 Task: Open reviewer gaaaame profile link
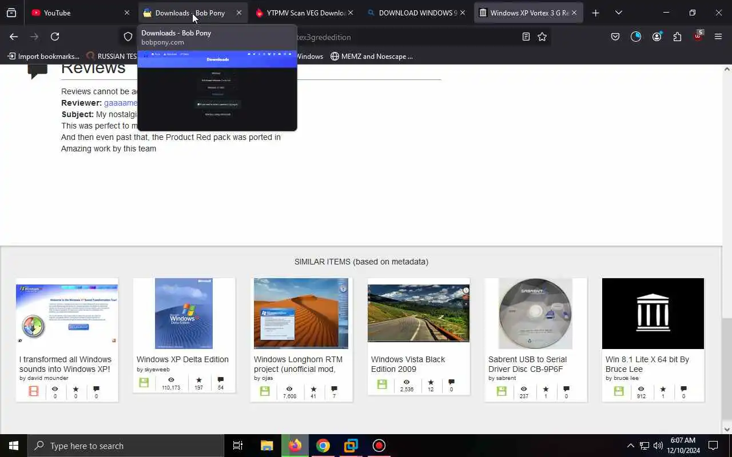pos(121,103)
